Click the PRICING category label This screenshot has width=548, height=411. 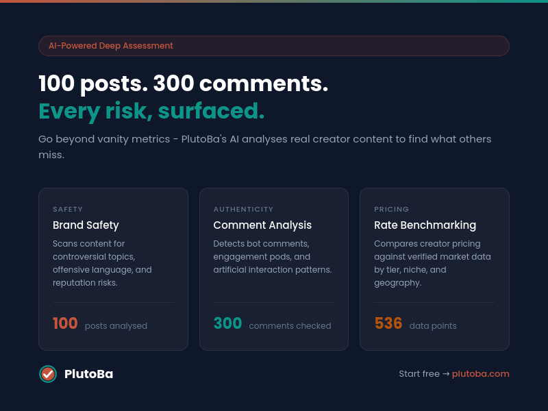391,210
